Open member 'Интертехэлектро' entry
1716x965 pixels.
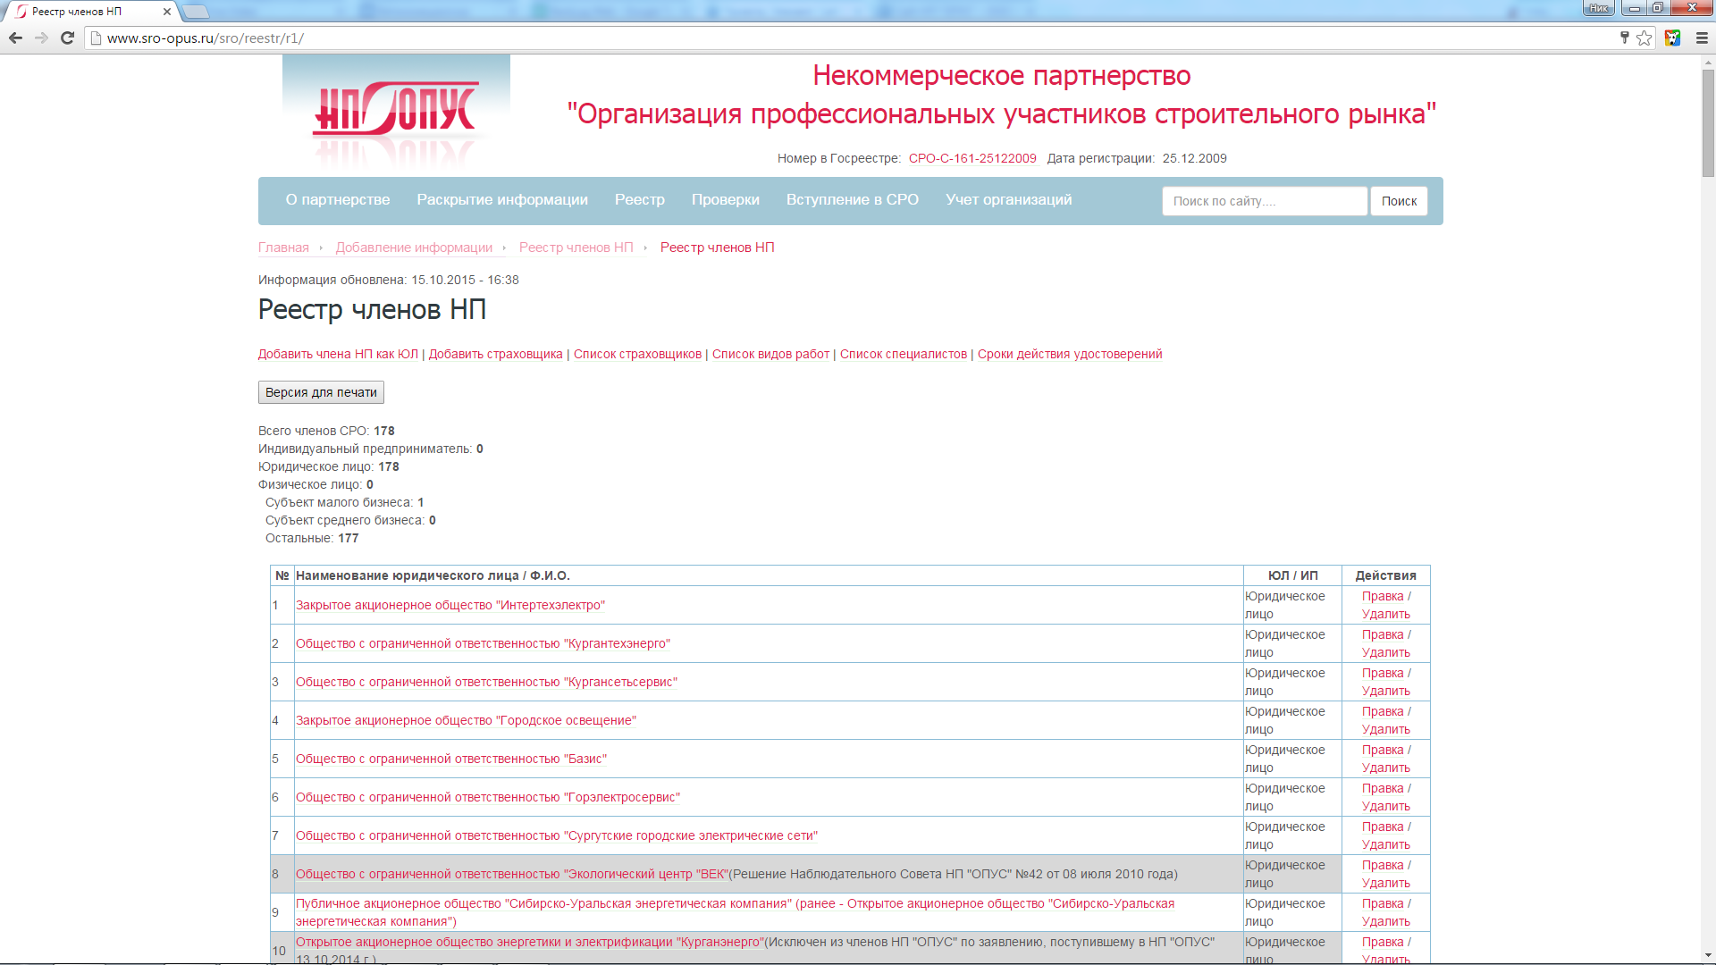click(450, 606)
